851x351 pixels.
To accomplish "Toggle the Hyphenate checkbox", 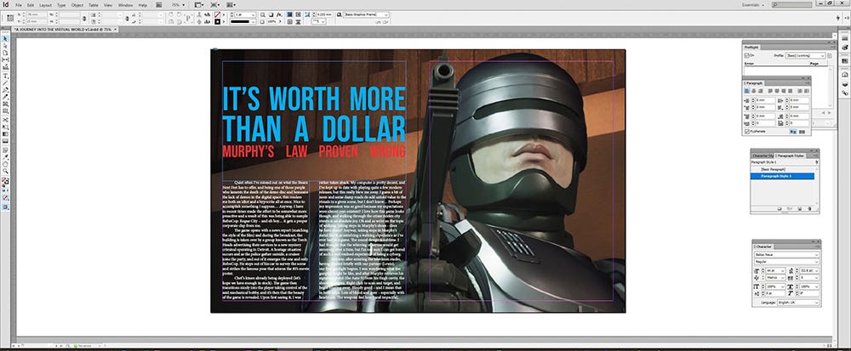I will (x=747, y=132).
